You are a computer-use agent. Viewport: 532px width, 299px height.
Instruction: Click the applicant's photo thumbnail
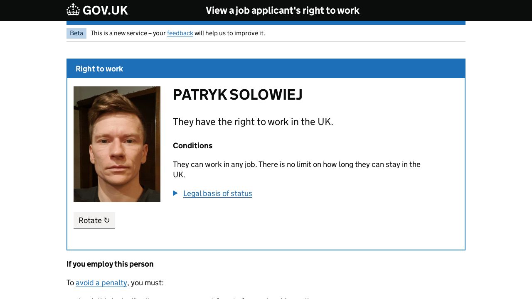117,144
